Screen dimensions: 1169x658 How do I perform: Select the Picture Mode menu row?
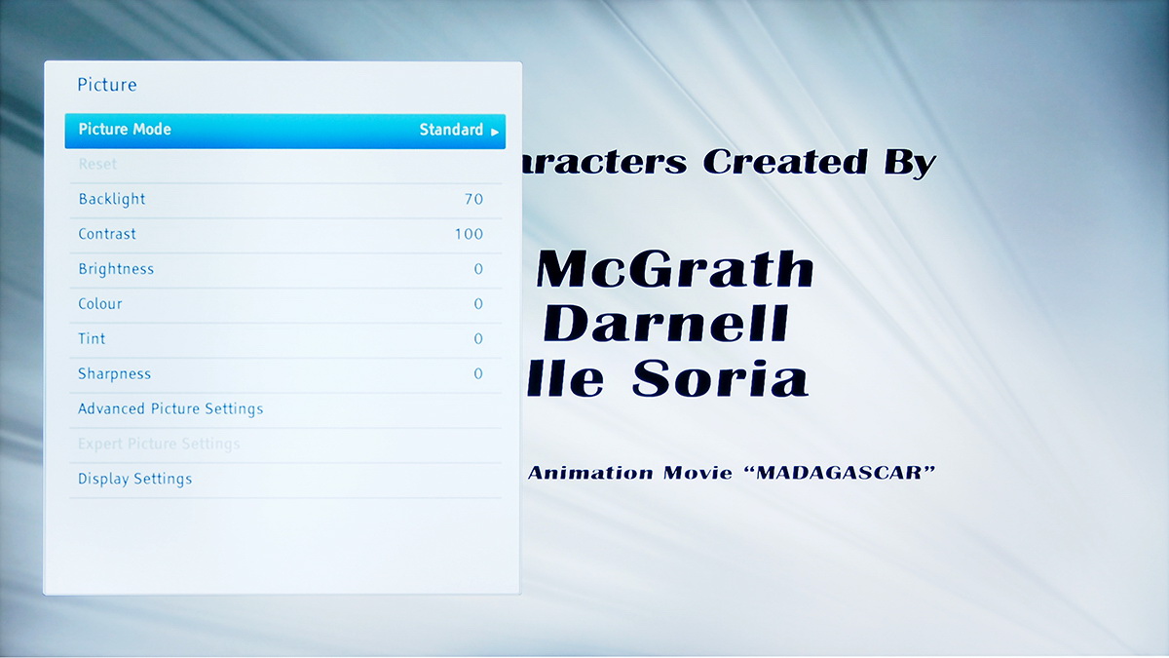click(x=284, y=130)
